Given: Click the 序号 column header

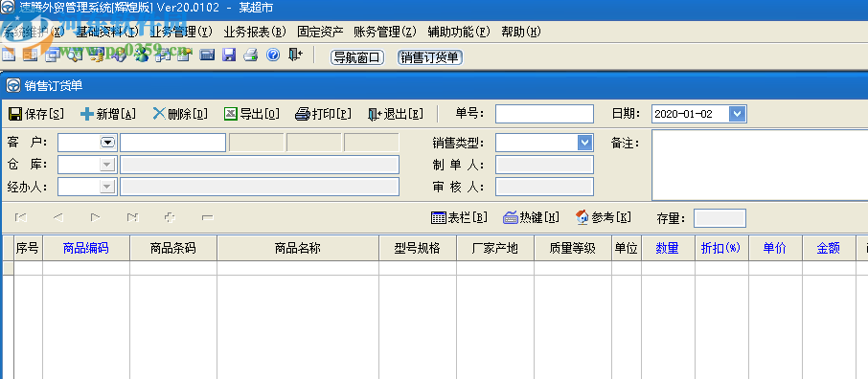Looking at the screenshot, I should (x=28, y=249).
